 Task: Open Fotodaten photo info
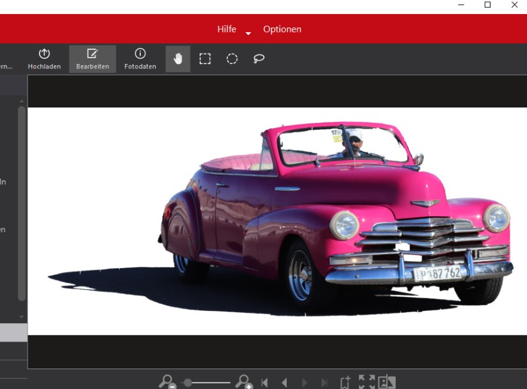(140, 59)
